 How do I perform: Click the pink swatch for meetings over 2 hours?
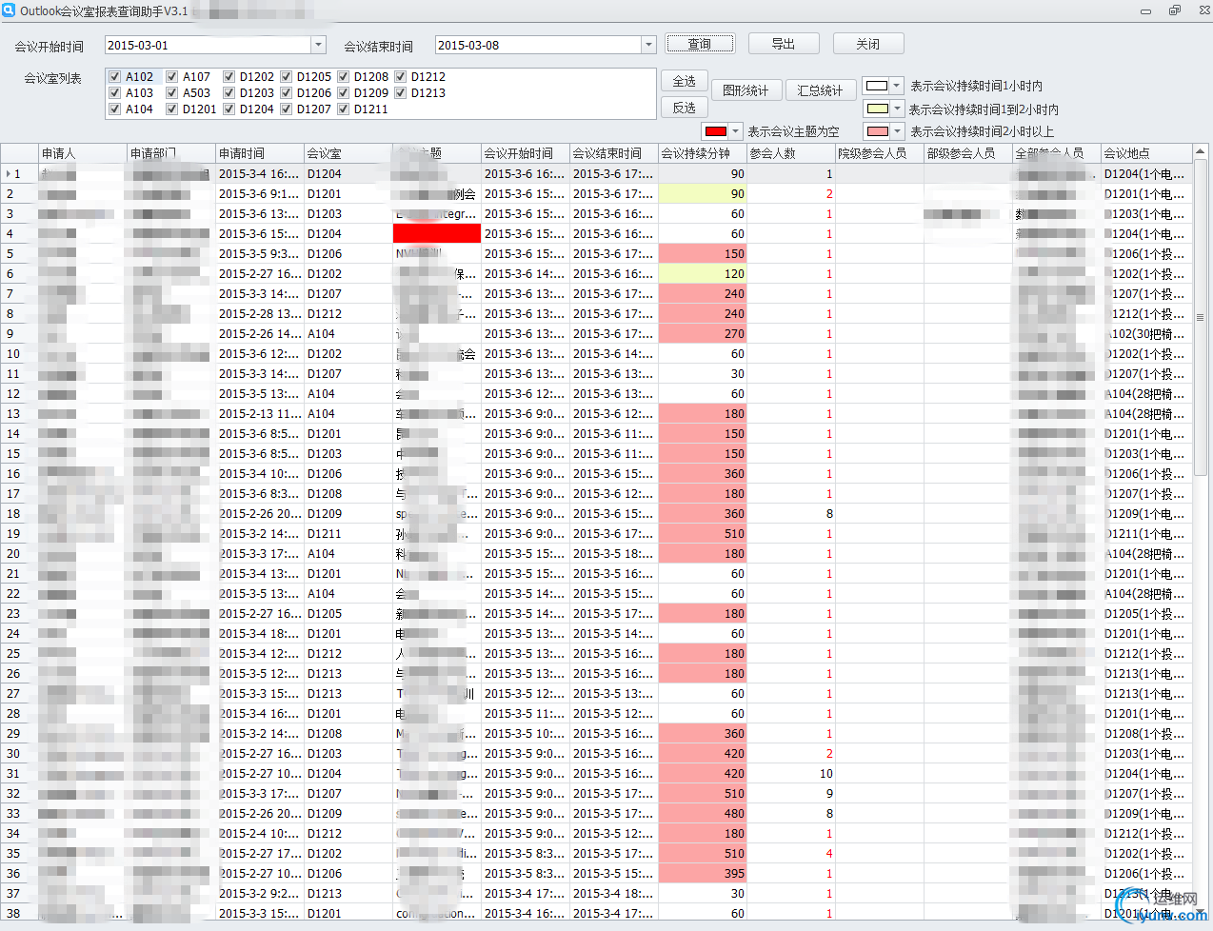click(878, 131)
